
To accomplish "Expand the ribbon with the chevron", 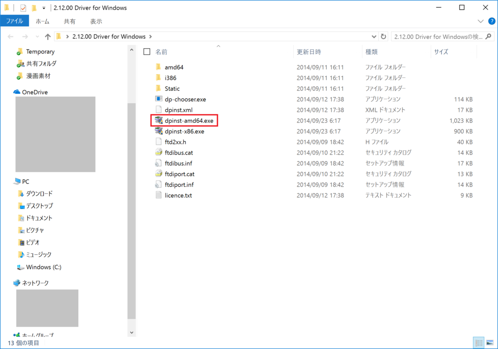I will pos(480,21).
